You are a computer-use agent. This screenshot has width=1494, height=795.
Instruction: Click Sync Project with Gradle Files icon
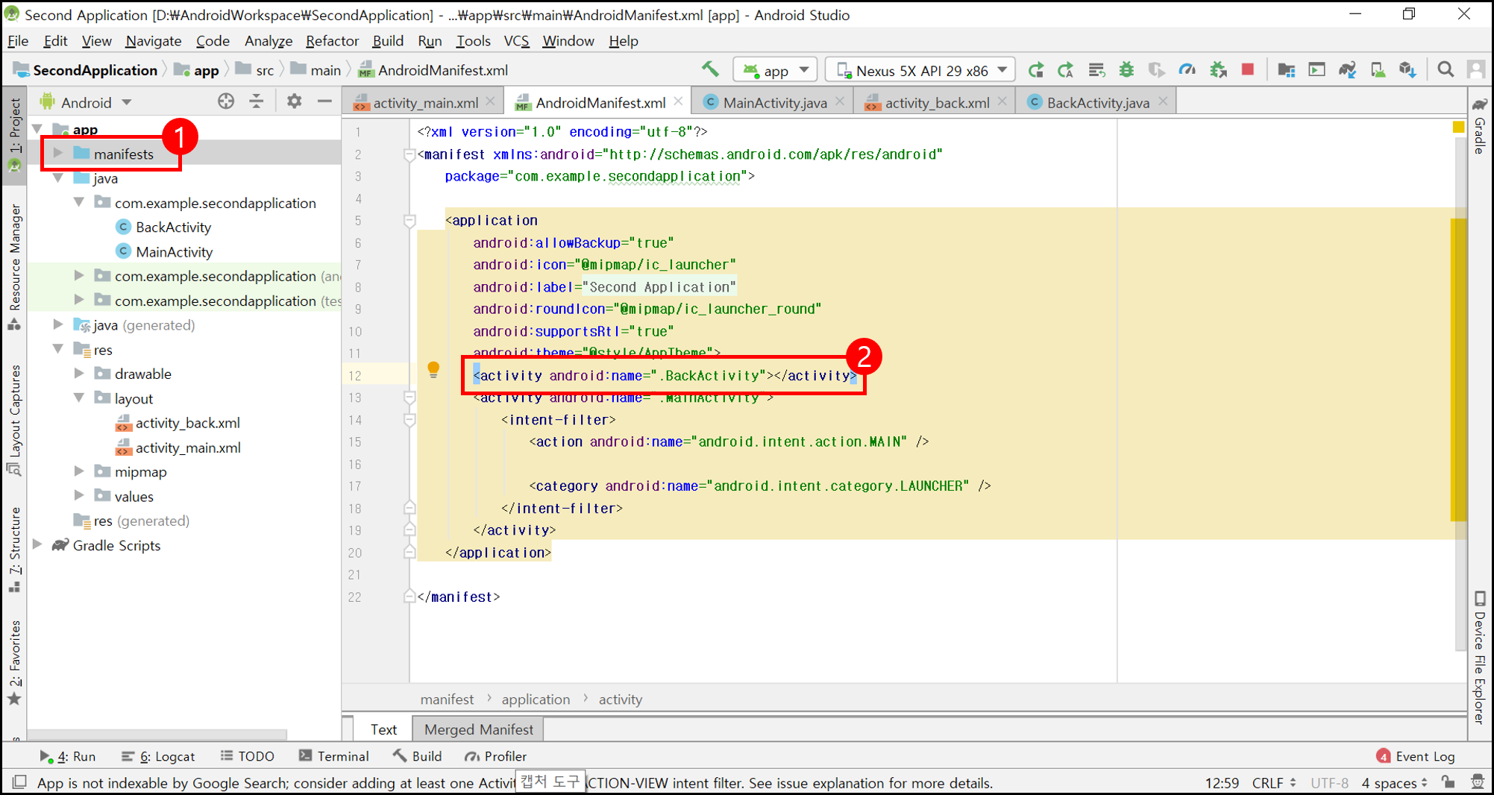[1347, 70]
